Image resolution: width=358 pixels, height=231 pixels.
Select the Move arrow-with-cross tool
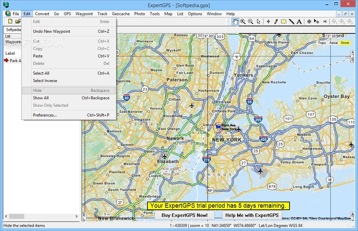pos(317,22)
